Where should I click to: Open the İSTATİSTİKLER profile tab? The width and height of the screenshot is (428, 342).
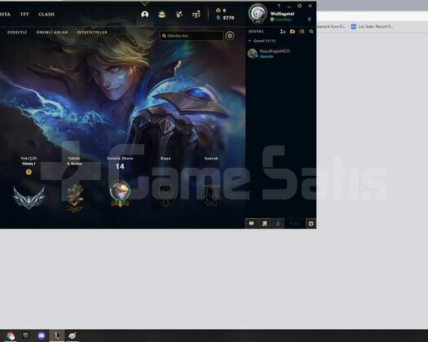tap(92, 33)
